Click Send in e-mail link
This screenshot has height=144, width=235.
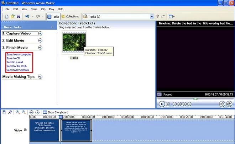pyautogui.click(x=15, y=62)
